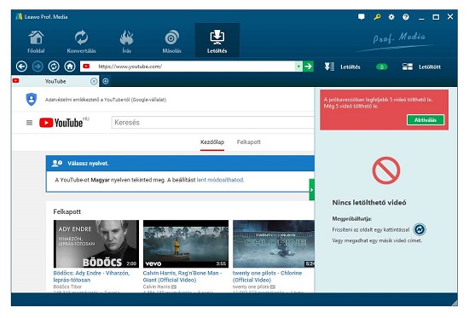The height and width of the screenshot is (318, 469).
Task: Click the feedback chat bubble icon
Action: [362, 17]
